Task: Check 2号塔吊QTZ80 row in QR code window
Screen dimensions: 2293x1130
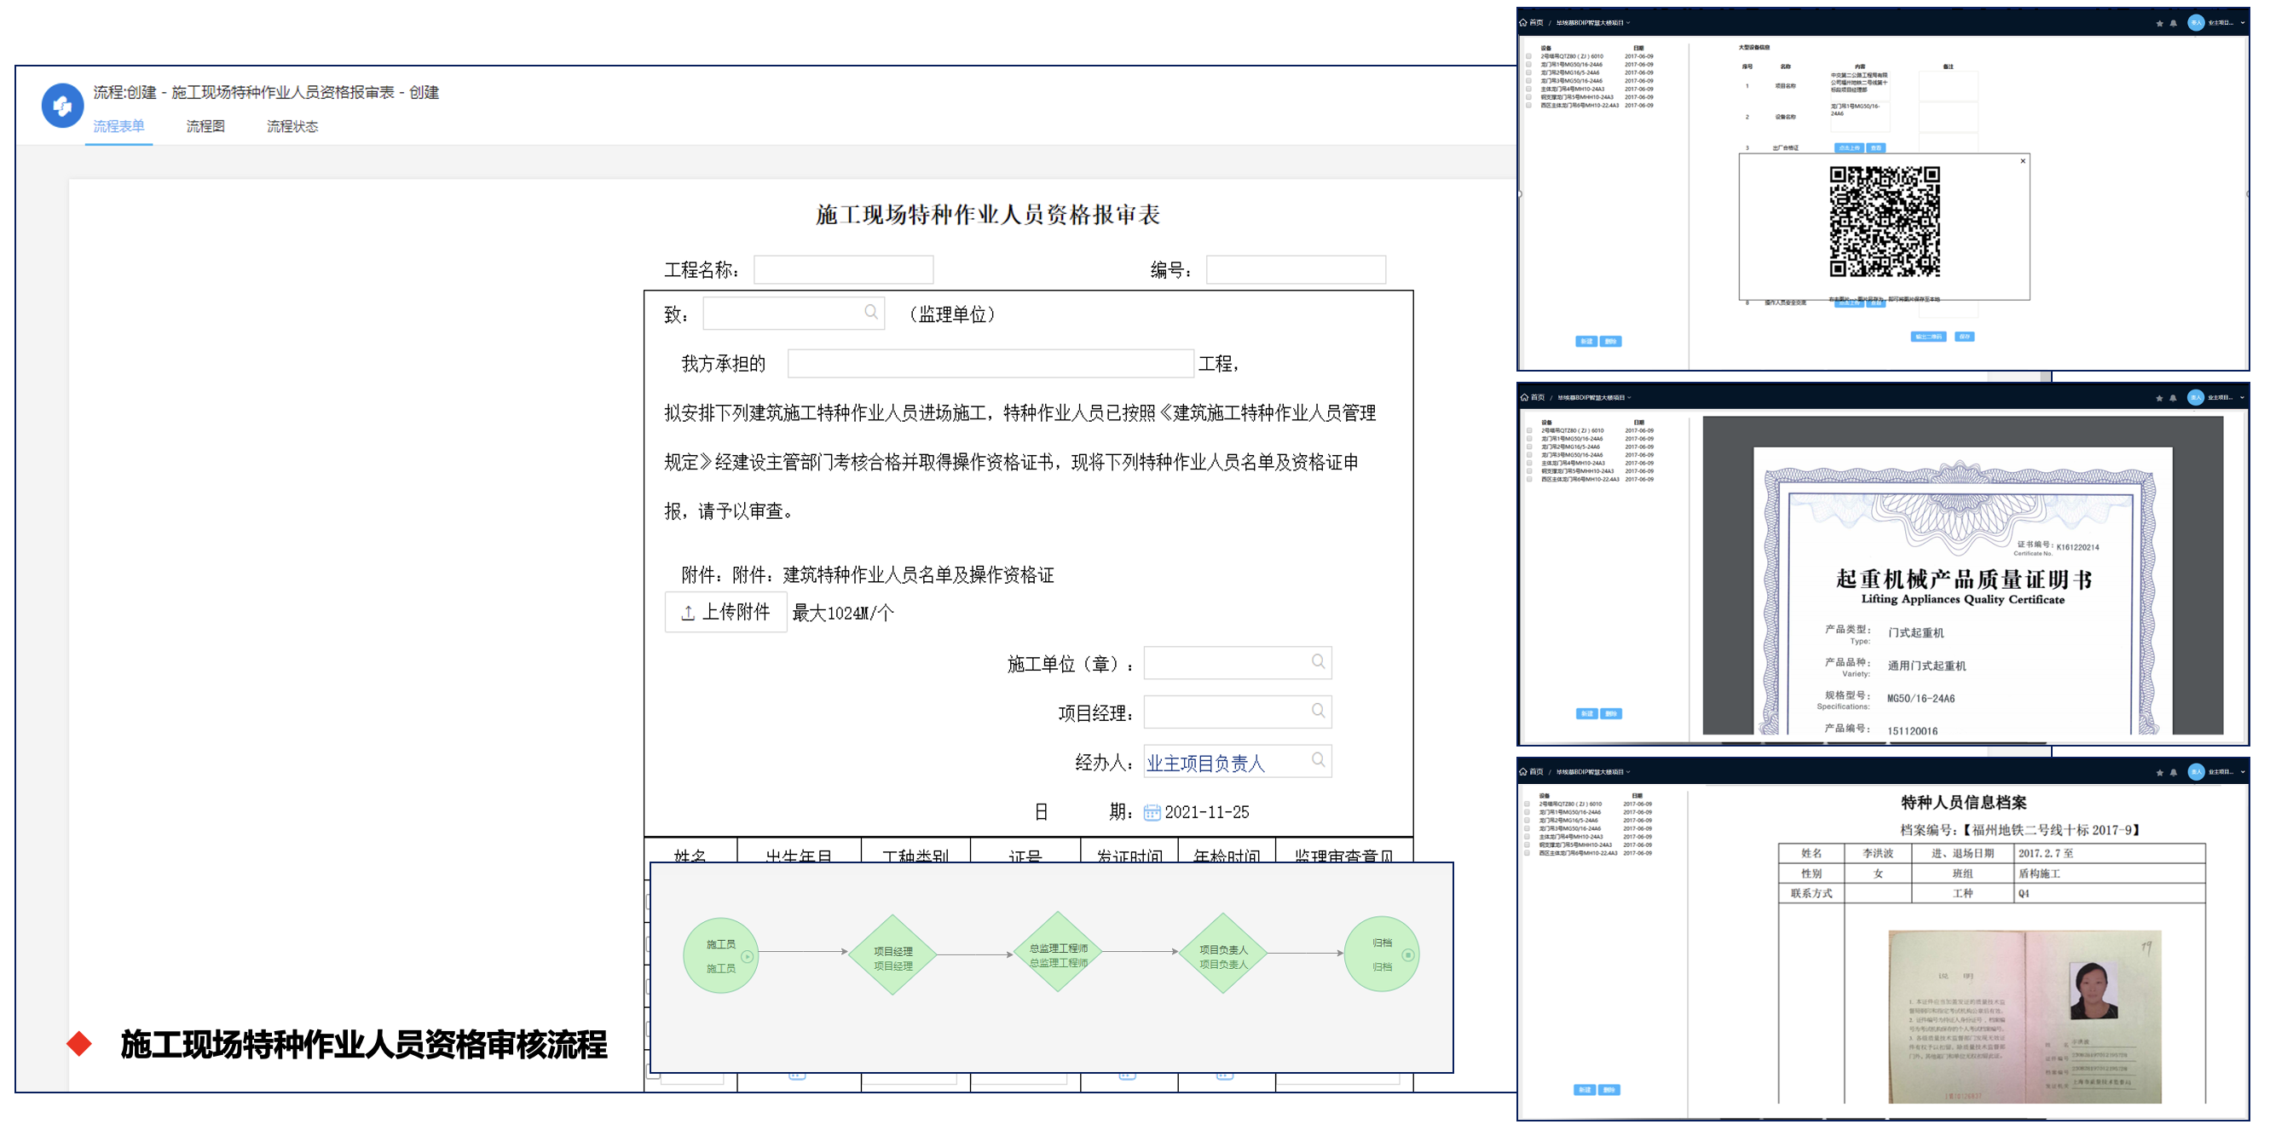Action: pos(1529,56)
